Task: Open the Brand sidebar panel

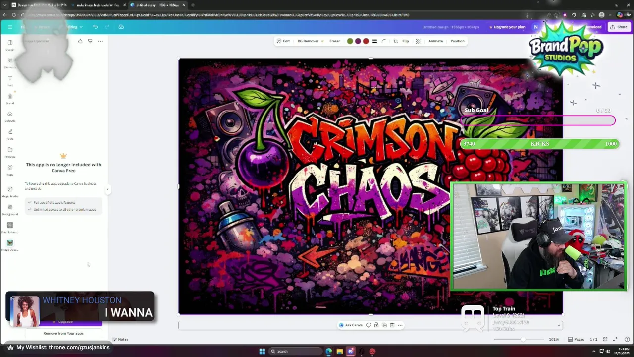Action: [10, 99]
